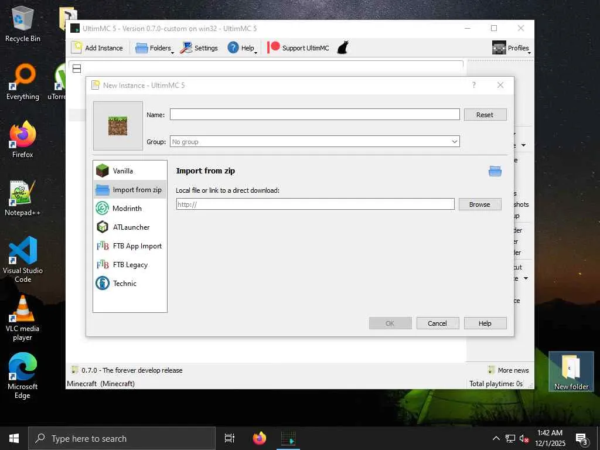Close the New Instance dialog
This screenshot has height=450, width=600.
click(x=500, y=85)
